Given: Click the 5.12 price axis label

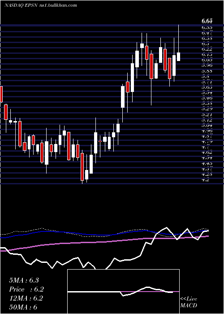Looking at the screenshot, I should pos(207,120).
